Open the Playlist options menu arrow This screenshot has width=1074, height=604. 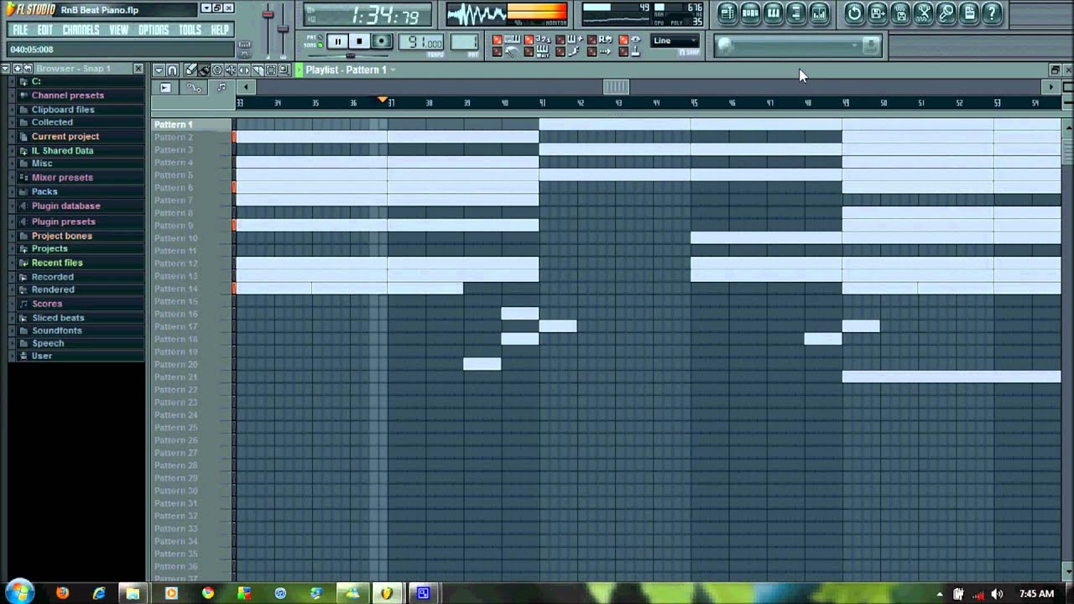coord(159,70)
